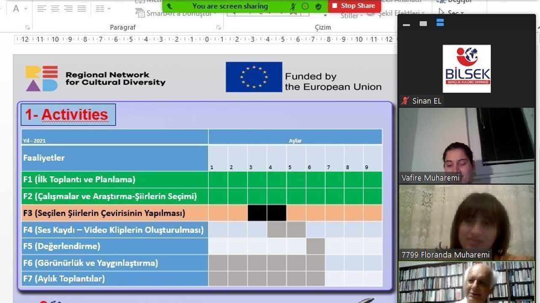Click the gray F5 cell under month 6

click(x=316, y=246)
